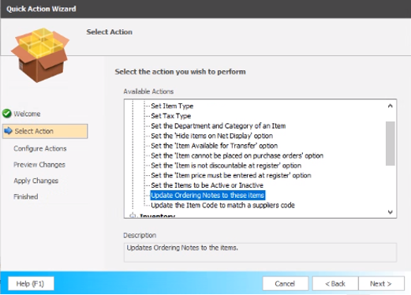The width and height of the screenshot is (411, 295).
Task: Click the 'Quick Action Wizard' title bar text
Action: pyautogui.click(x=41, y=9)
